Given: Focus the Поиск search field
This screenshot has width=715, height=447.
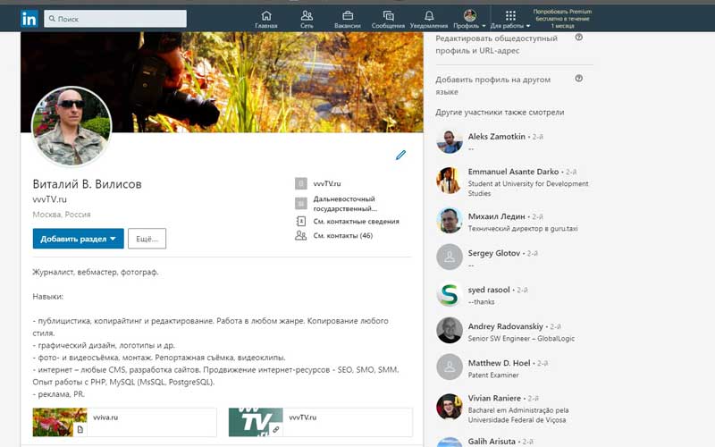Looking at the screenshot, I should pos(115,19).
